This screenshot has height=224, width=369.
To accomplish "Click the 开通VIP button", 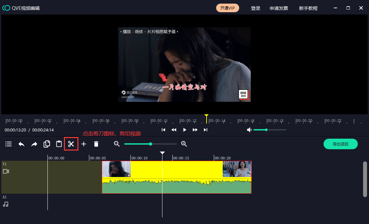I will coord(227,8).
